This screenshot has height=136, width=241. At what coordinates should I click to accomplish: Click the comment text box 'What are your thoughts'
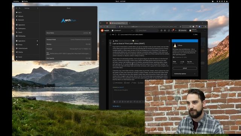coord(128,94)
